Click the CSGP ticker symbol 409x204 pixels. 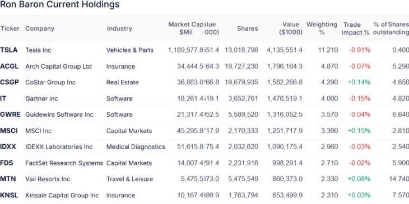click(x=10, y=83)
